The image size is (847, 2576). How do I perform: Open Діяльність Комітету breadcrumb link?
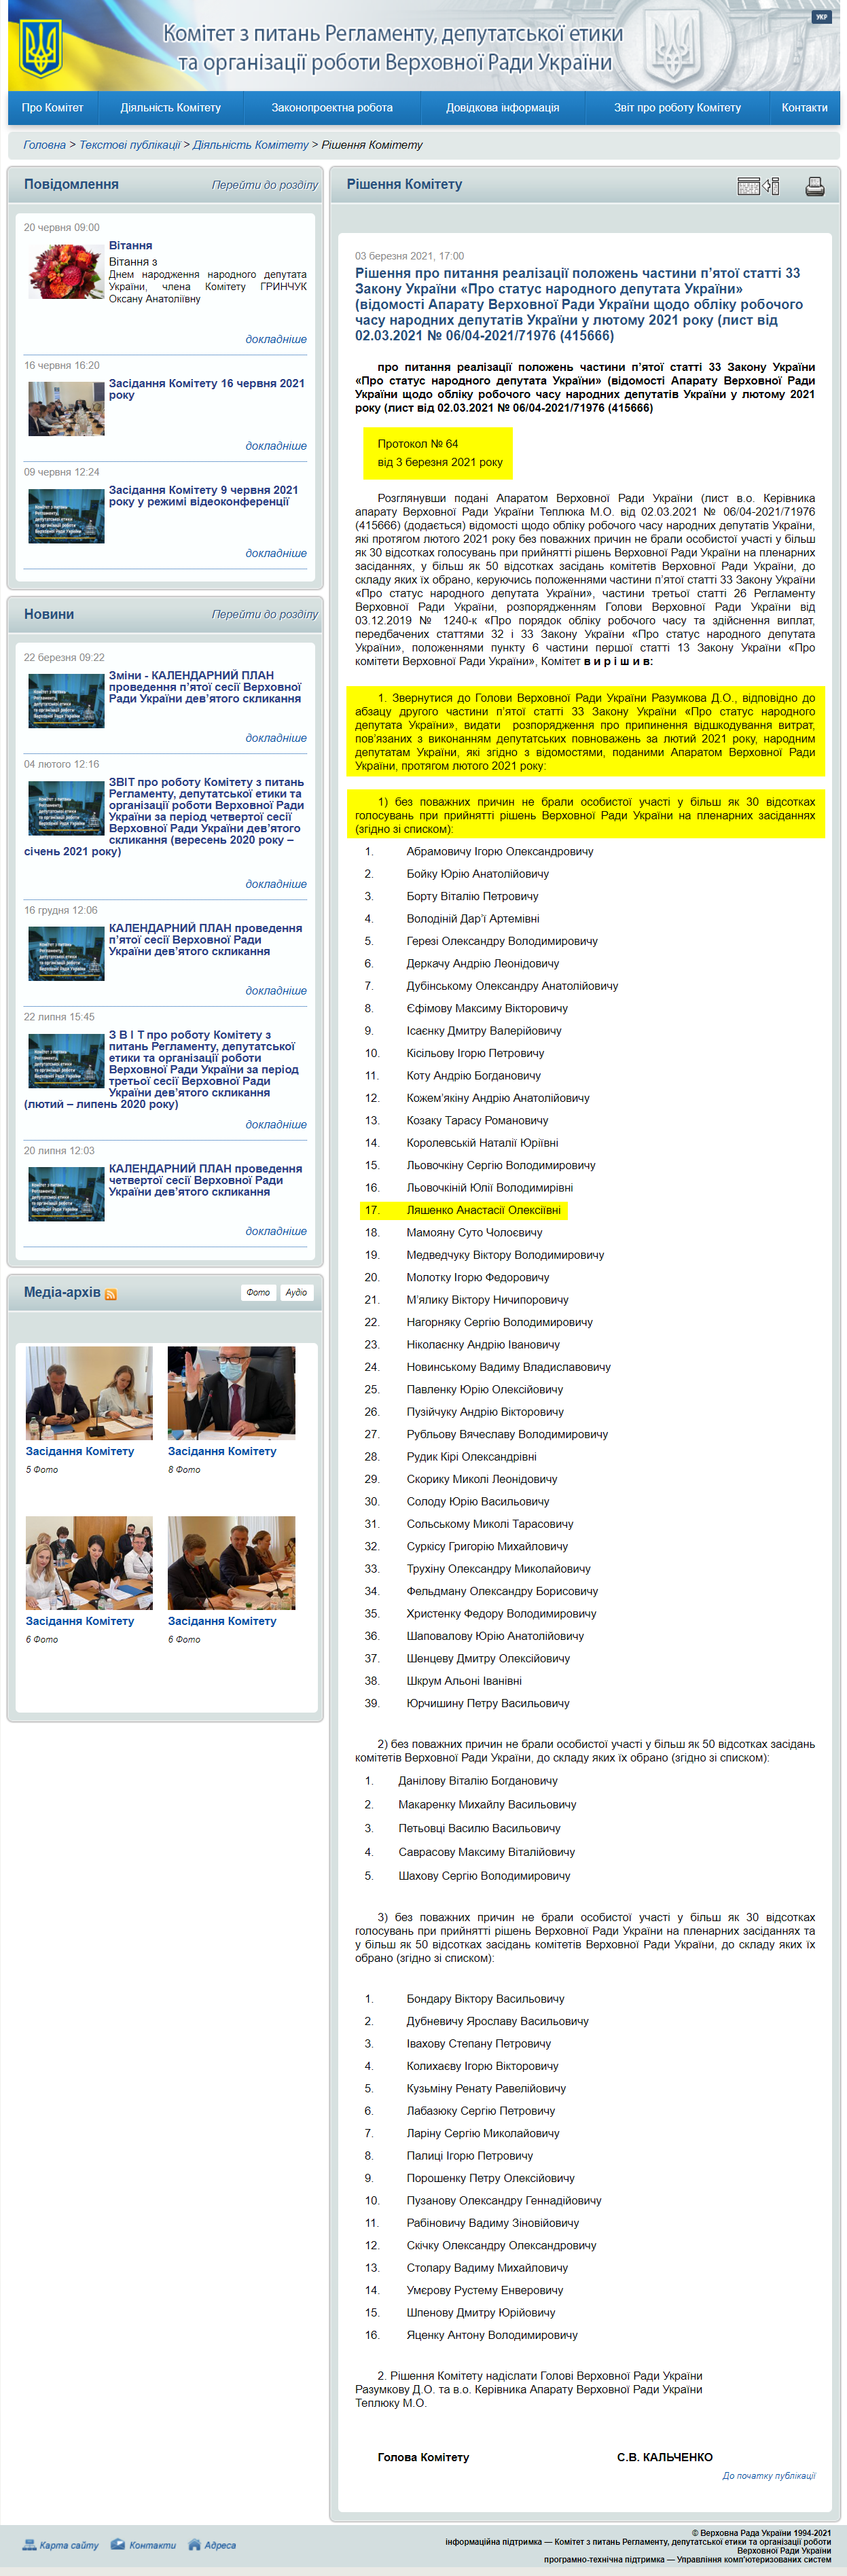251,145
